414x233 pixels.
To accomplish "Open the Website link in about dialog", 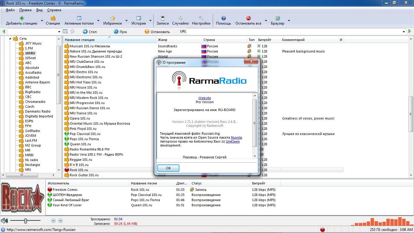I will (205, 98).
